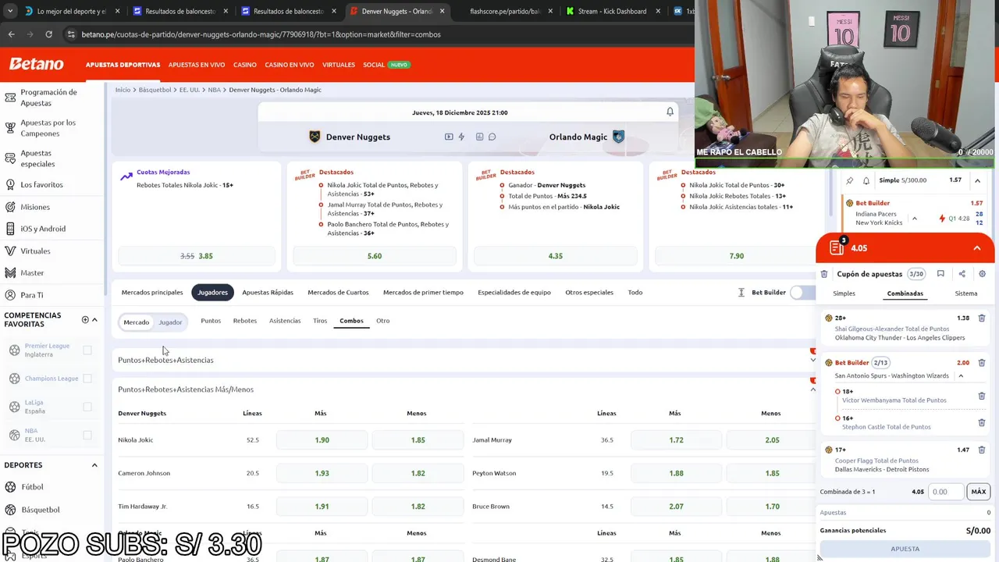Open the match chat bubble icon

pyautogui.click(x=492, y=137)
